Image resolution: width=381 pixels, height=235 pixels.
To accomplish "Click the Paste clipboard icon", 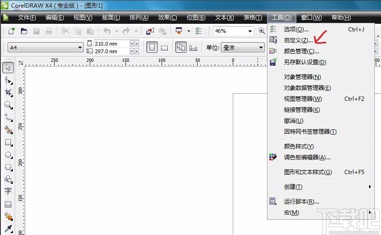I will tap(90, 31).
